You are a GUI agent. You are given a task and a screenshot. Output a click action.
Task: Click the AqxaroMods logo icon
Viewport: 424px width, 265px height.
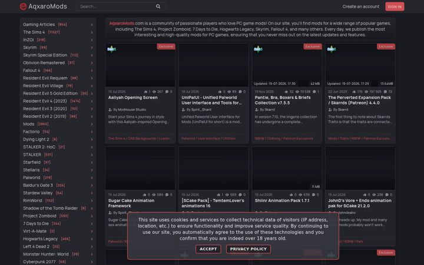click(x=23, y=6)
